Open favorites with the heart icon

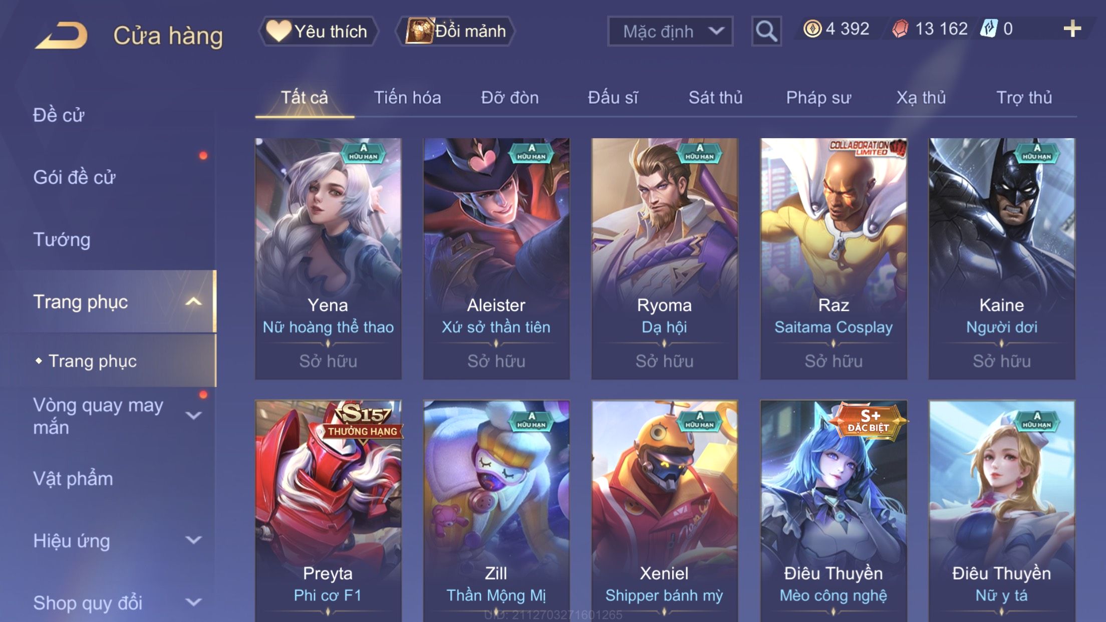[278, 31]
